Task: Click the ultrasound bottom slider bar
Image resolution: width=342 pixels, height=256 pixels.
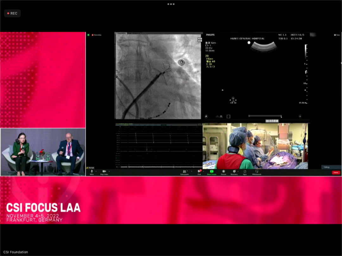Action: [x=265, y=116]
